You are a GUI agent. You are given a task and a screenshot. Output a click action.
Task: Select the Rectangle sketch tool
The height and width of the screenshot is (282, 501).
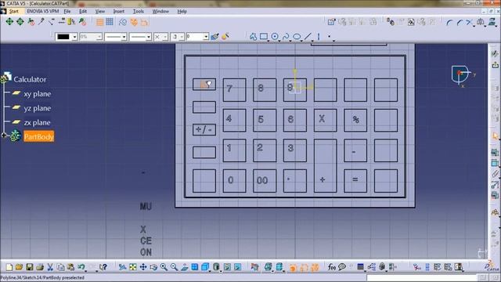(x=264, y=37)
